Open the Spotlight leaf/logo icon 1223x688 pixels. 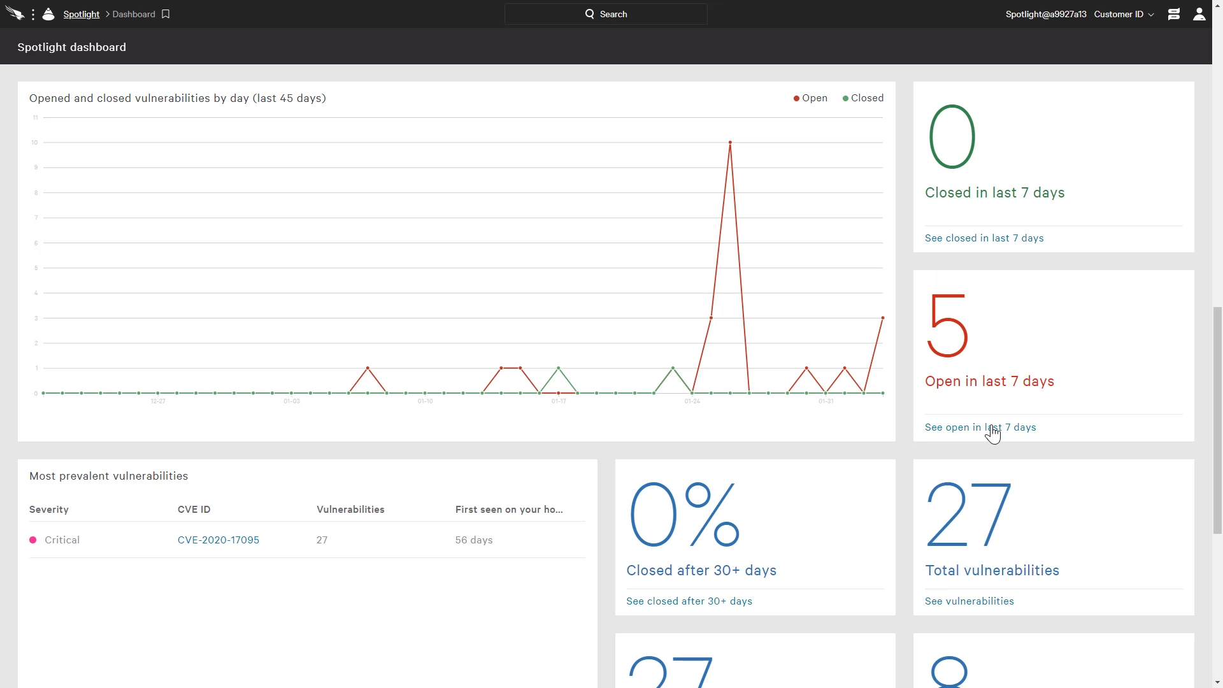pyautogui.click(x=48, y=13)
